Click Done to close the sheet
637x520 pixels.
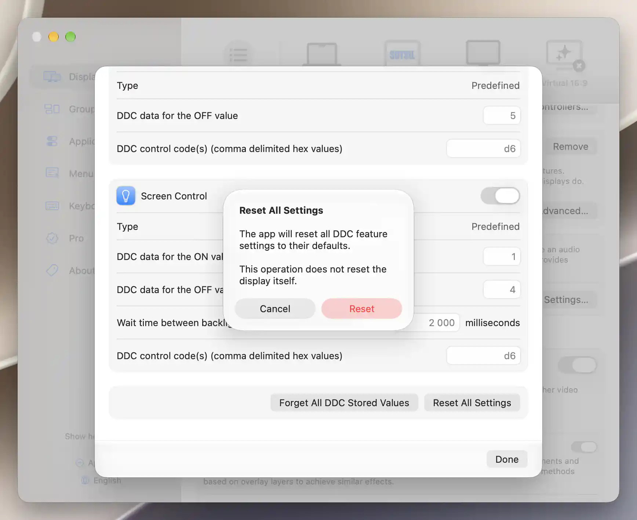tap(507, 459)
